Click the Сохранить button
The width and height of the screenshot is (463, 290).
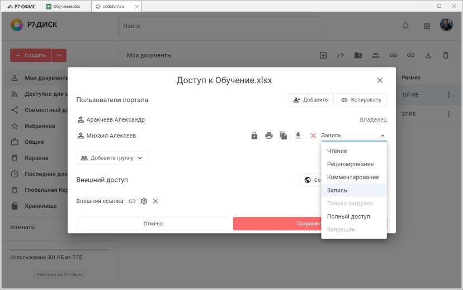pos(277,224)
